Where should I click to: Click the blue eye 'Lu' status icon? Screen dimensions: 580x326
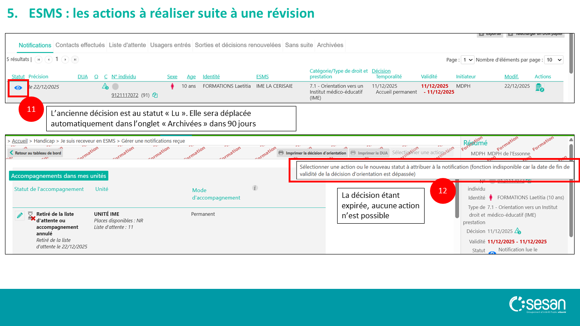point(18,88)
